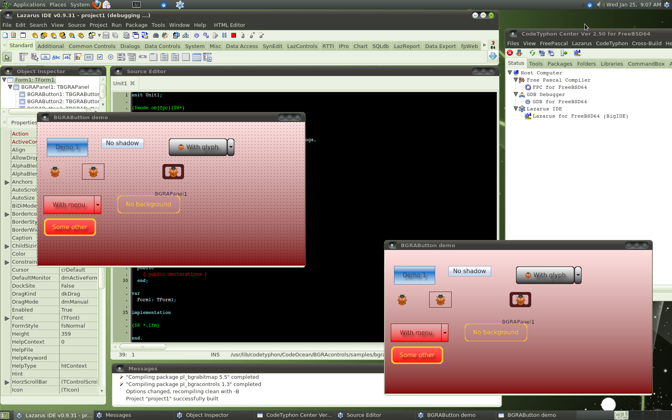Click the Height property value 359

78,334
